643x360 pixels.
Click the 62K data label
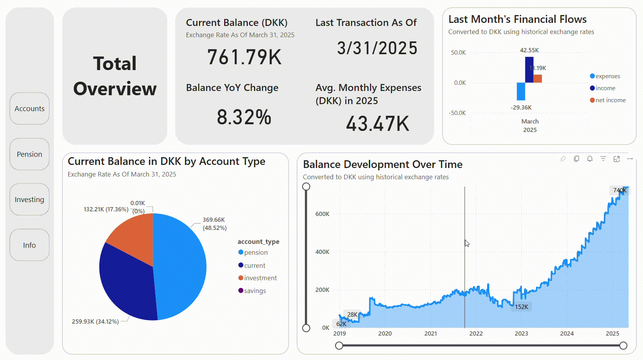(341, 324)
